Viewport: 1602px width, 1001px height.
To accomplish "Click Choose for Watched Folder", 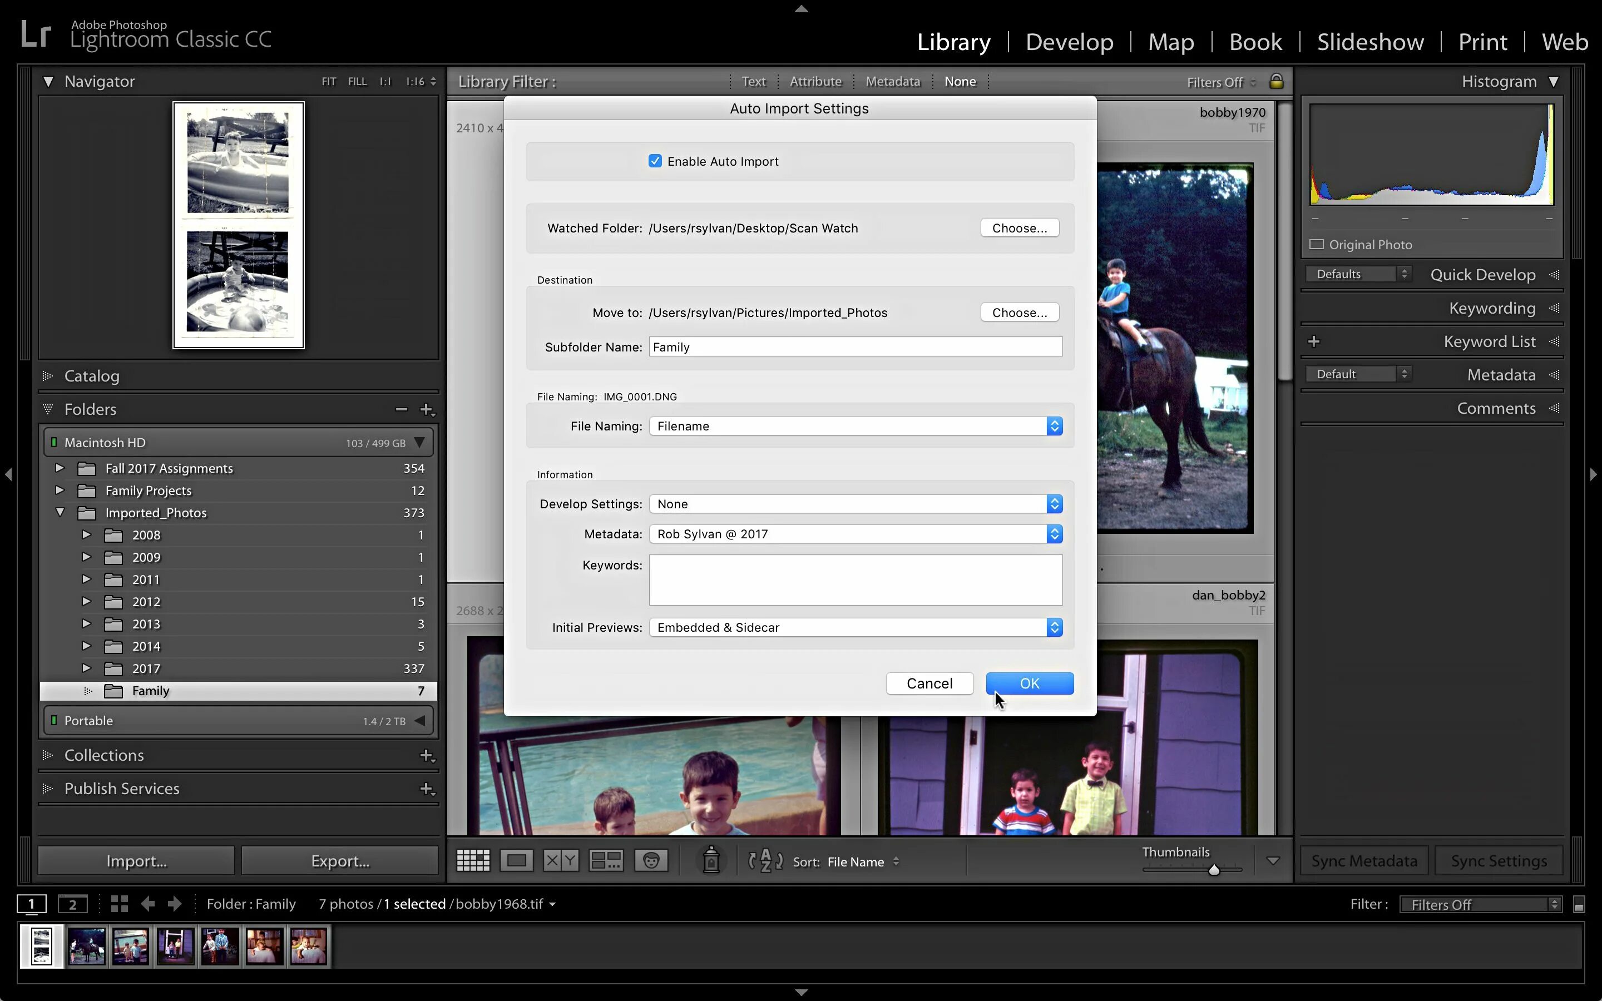I will 1019,228.
